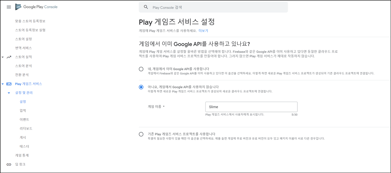Open 맞춤 스토어 등록정보 in sidebar
The image size is (391, 173).
point(30,21)
